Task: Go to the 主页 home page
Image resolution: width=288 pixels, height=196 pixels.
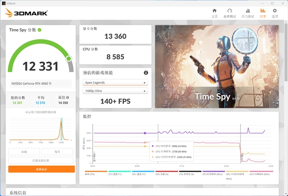Action: point(214,13)
